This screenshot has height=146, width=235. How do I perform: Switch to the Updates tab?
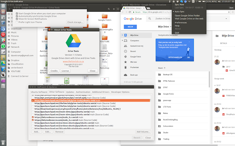point(70,92)
